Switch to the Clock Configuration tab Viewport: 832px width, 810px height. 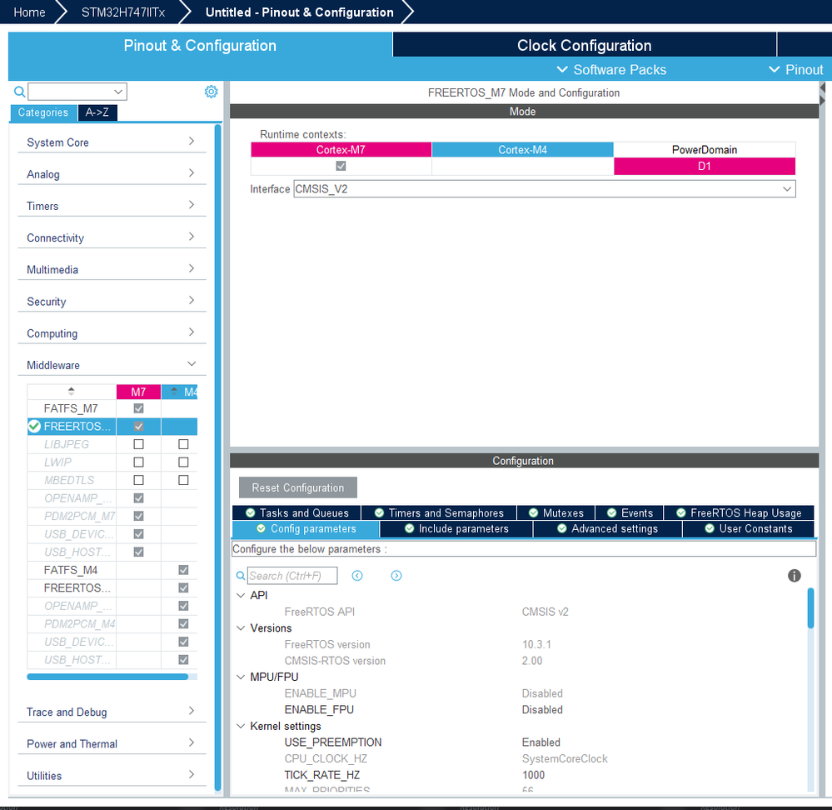pyautogui.click(x=584, y=45)
